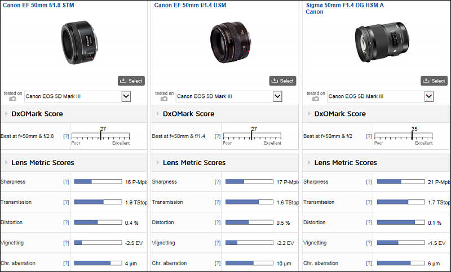This screenshot has width=451, height=272.
Task: Click the camera icon under tested on for Sigma
Action: coord(315,99)
